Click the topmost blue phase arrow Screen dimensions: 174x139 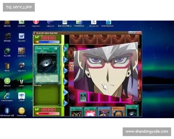point(65,49)
